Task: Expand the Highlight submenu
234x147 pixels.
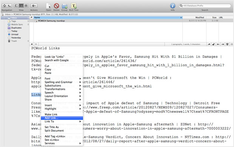Action: 62,109
